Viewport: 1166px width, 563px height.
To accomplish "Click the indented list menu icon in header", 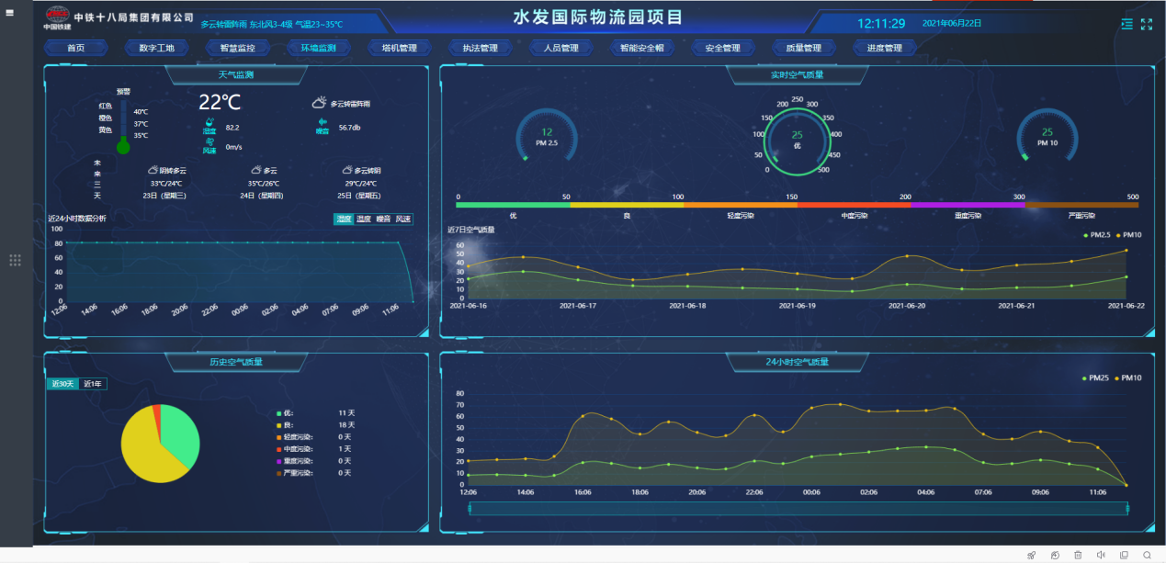I will [1127, 25].
